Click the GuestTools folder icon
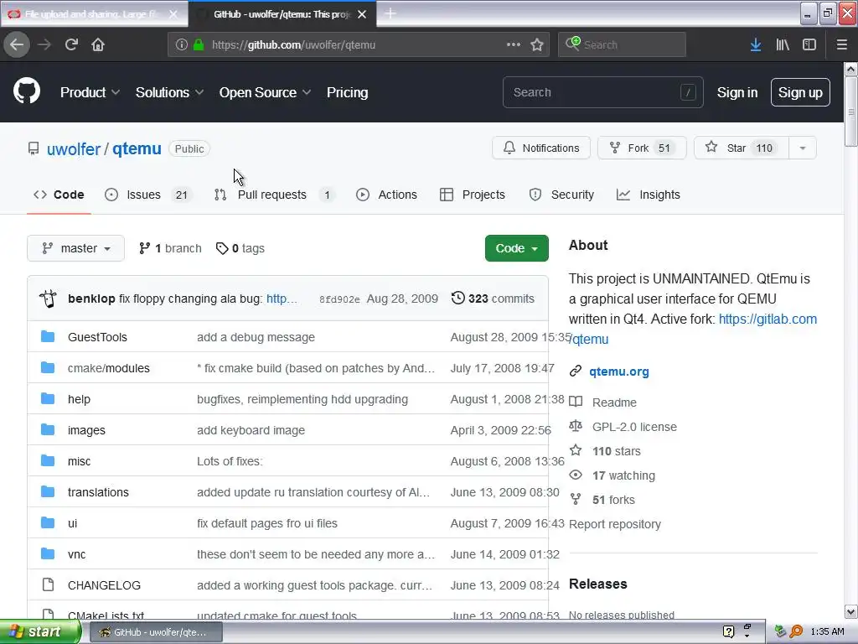858x644 pixels. point(48,336)
